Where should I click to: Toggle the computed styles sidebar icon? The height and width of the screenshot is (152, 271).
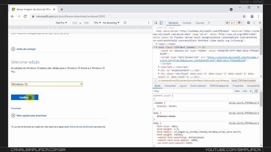(x=256, y=91)
